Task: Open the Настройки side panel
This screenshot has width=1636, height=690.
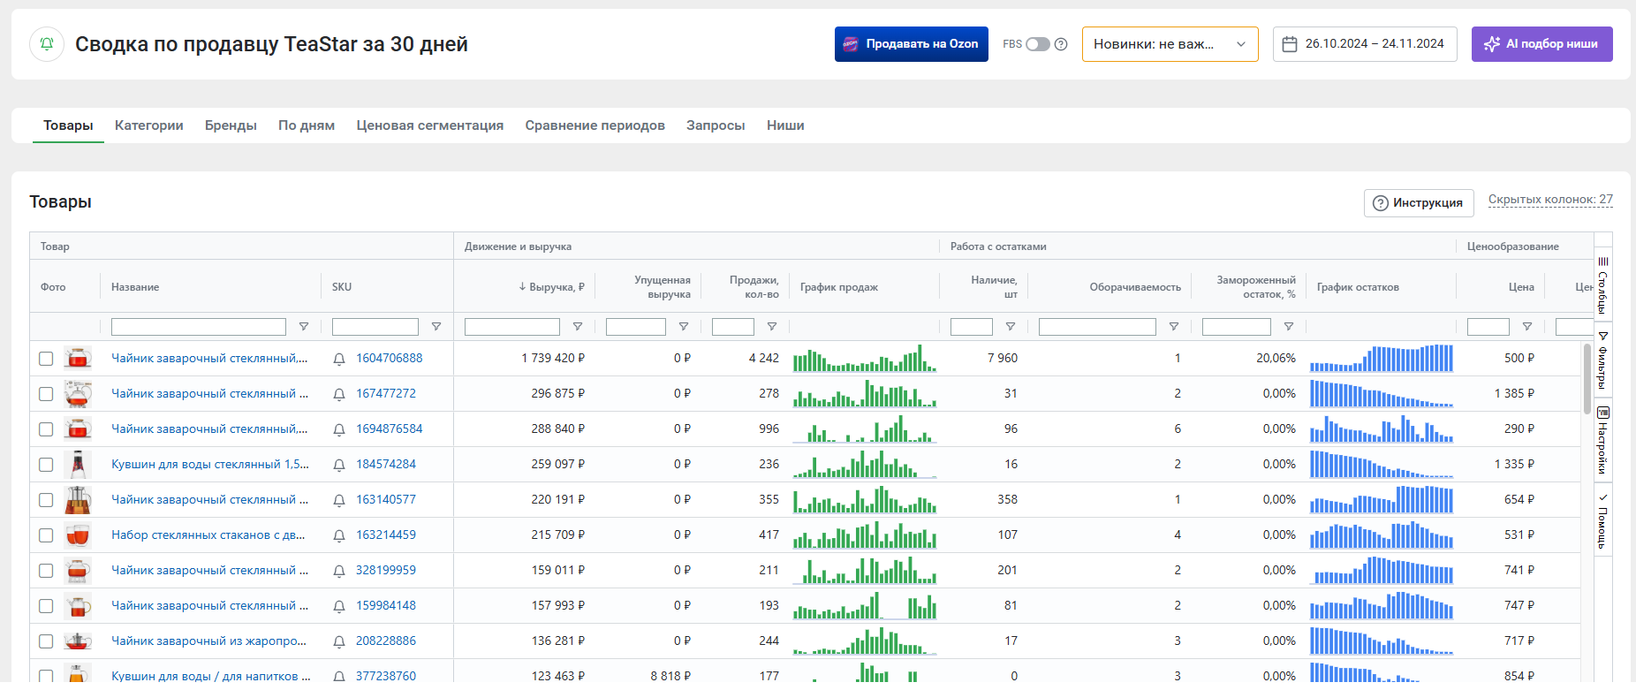Action: pos(1602,441)
